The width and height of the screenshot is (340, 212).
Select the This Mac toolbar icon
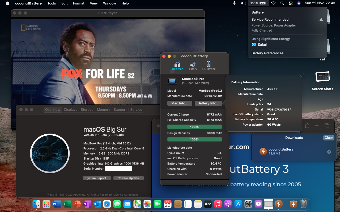click(177, 66)
